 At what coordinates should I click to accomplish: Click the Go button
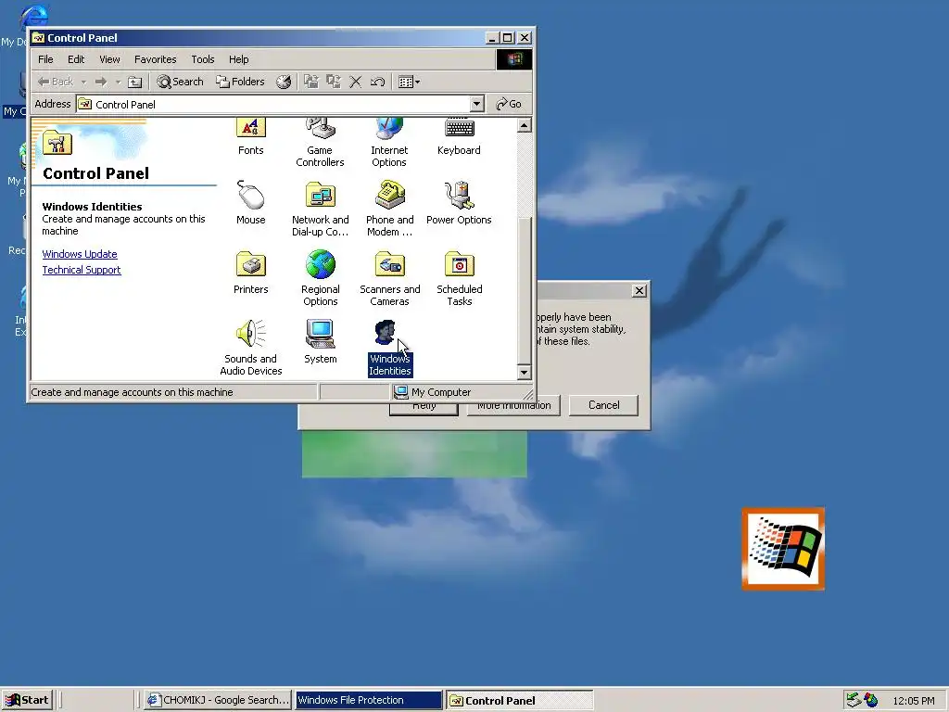tap(509, 104)
